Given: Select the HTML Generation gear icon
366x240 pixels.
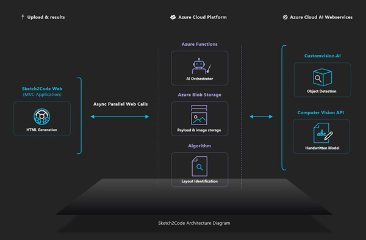Looking at the screenshot, I should [x=41, y=117].
